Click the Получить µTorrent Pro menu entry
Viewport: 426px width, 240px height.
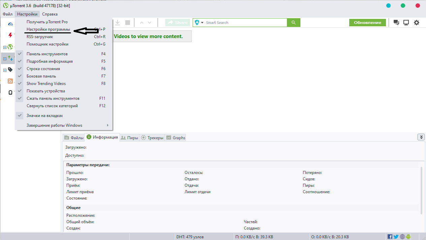click(47, 22)
